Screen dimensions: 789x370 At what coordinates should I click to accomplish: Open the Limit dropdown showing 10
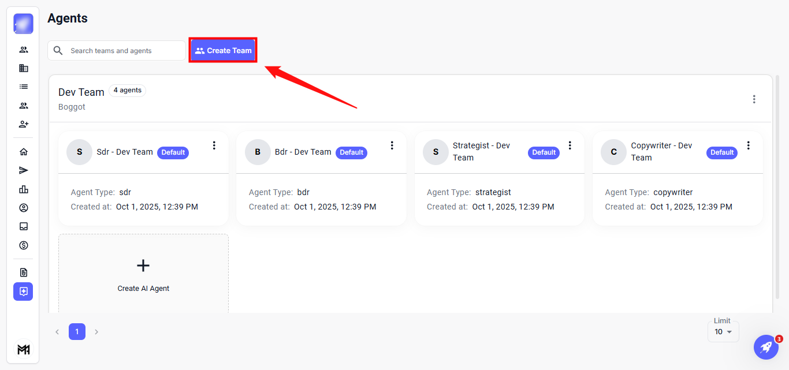(x=723, y=332)
